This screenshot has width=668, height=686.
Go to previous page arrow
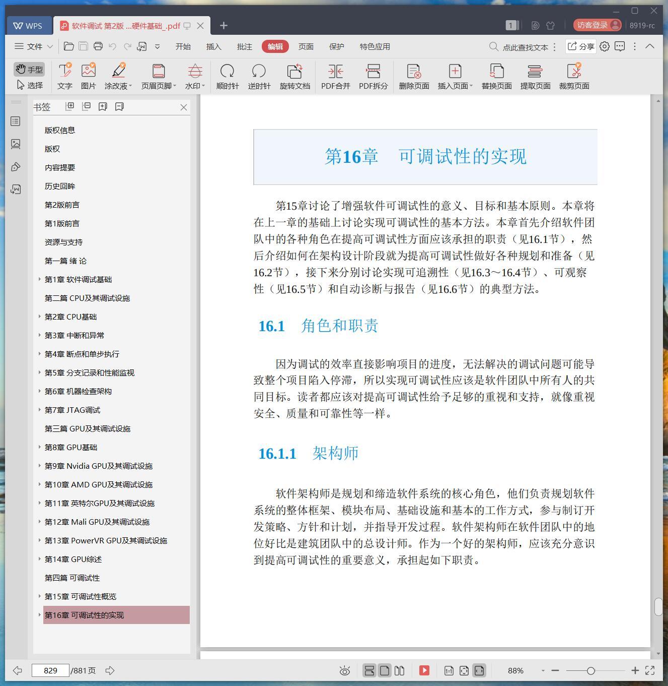pos(18,670)
